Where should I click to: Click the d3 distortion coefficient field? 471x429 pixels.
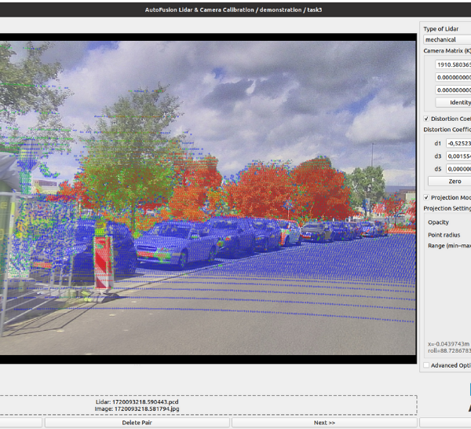pos(458,156)
